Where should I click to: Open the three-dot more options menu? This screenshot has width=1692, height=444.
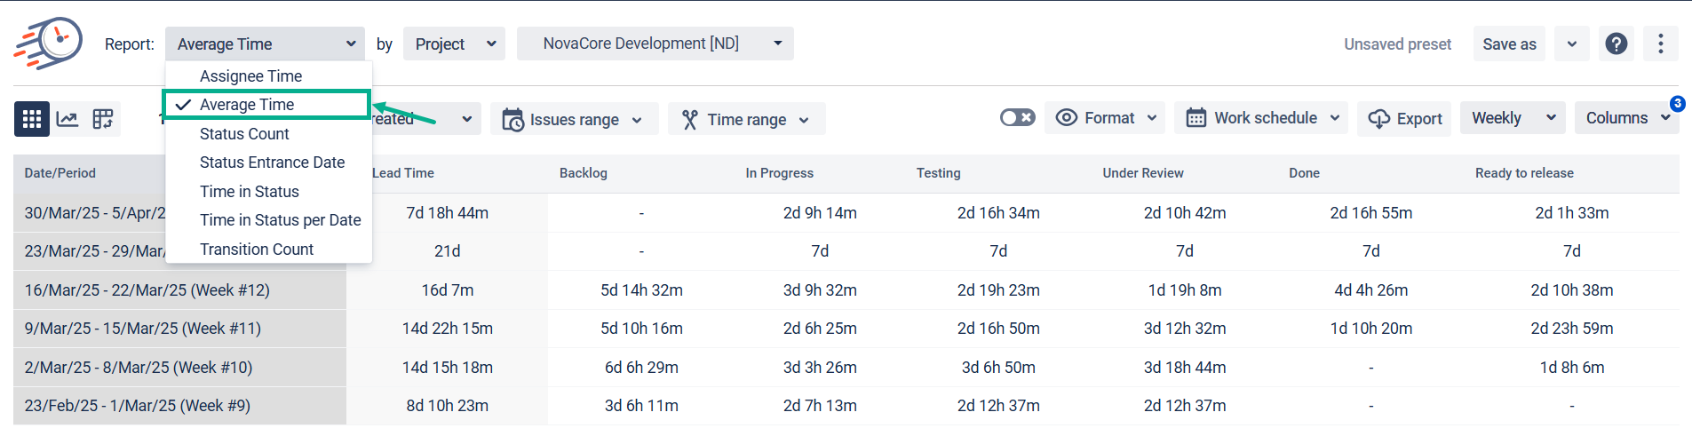coord(1660,44)
